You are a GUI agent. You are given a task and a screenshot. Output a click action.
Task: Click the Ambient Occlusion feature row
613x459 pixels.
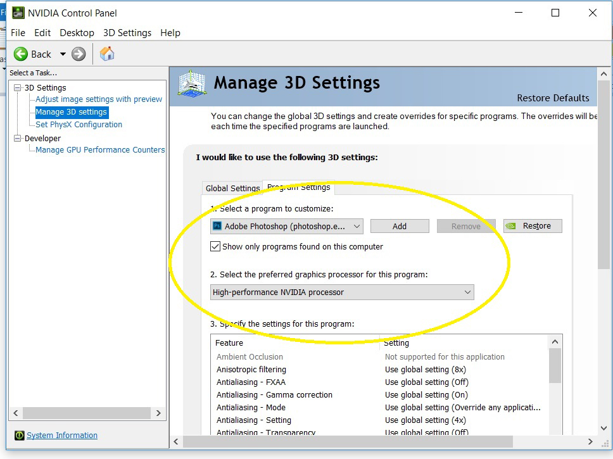[x=379, y=356]
